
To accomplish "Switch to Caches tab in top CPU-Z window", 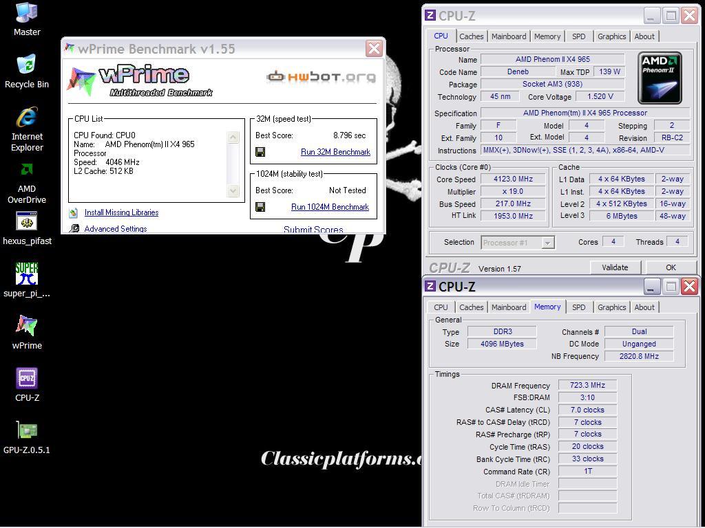I will [x=471, y=36].
